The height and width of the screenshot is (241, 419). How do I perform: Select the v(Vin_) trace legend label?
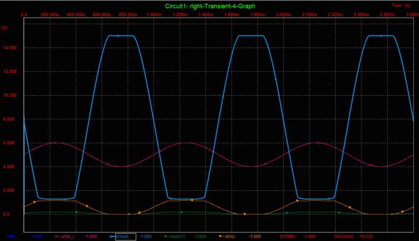click(68, 236)
